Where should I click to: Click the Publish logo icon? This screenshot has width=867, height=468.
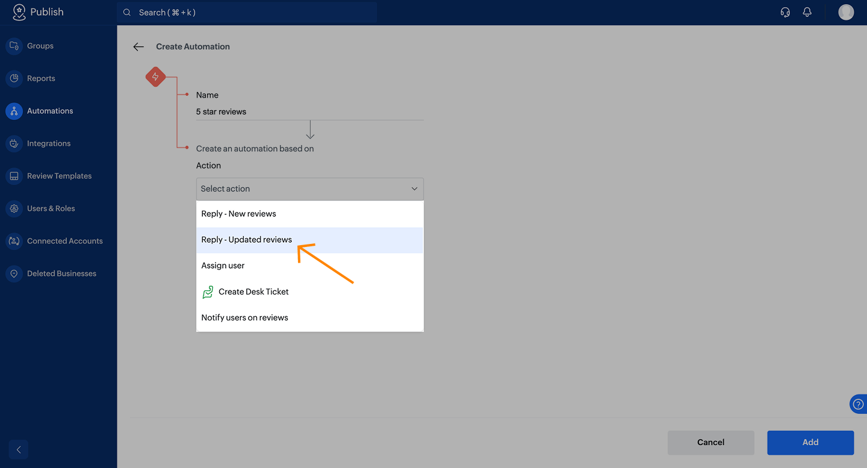pyautogui.click(x=19, y=12)
